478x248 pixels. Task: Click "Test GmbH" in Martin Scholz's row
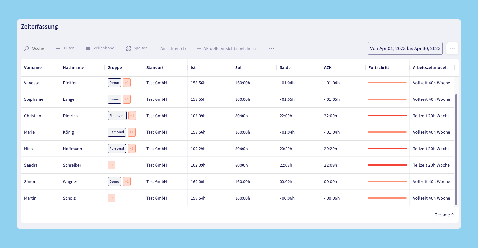[x=156, y=198]
